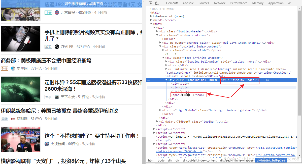
Task: Click the ZEALER source avatar
Action: 57,47
